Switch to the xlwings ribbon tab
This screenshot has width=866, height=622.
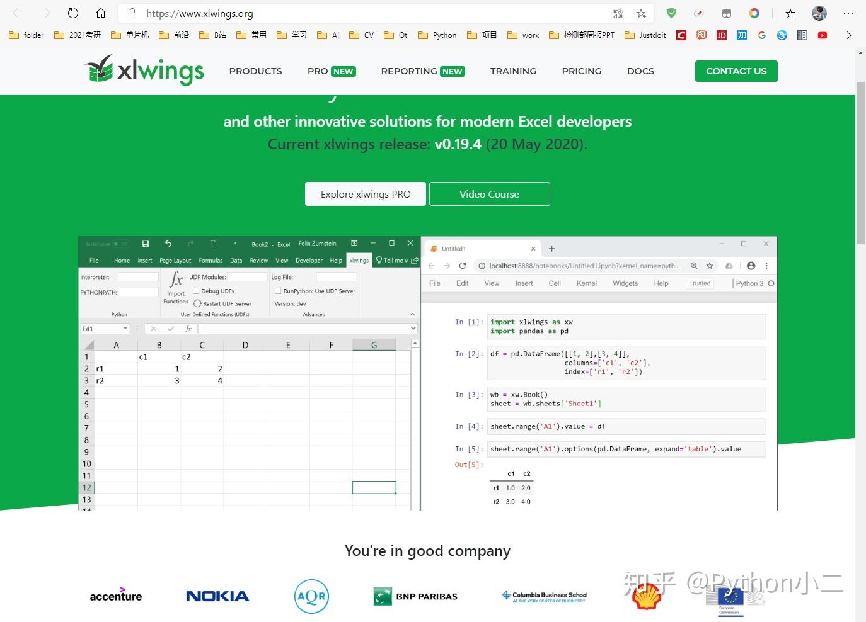tap(359, 260)
